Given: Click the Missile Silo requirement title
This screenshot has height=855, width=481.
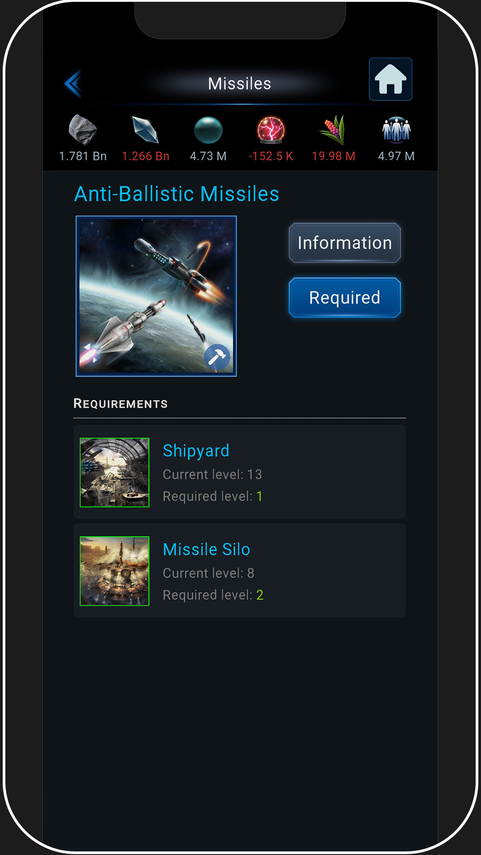Looking at the screenshot, I should coord(207,550).
